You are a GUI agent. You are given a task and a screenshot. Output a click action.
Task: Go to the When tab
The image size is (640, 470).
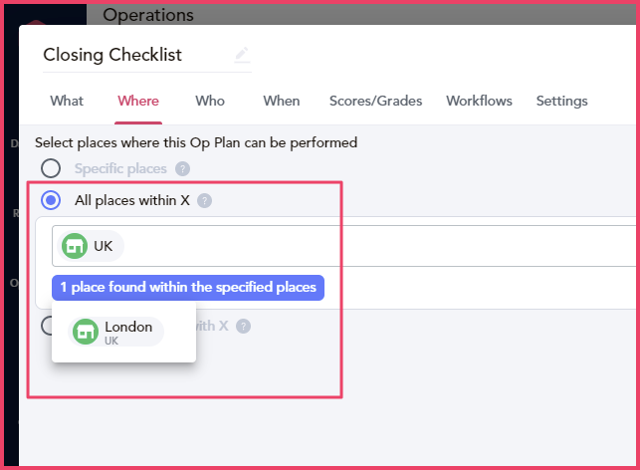point(282,101)
